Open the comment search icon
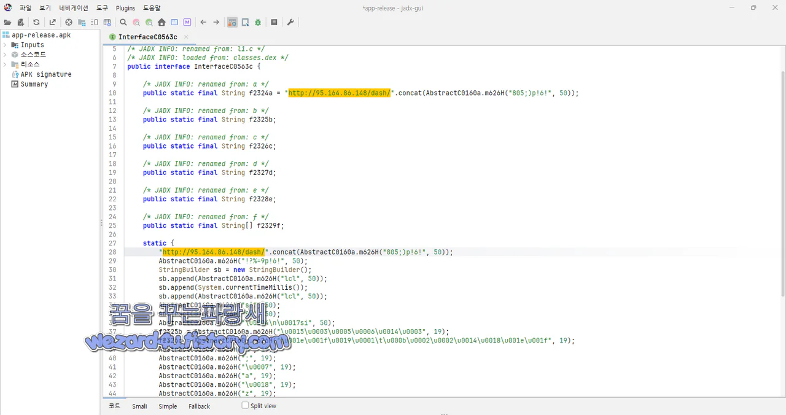 [x=149, y=22]
